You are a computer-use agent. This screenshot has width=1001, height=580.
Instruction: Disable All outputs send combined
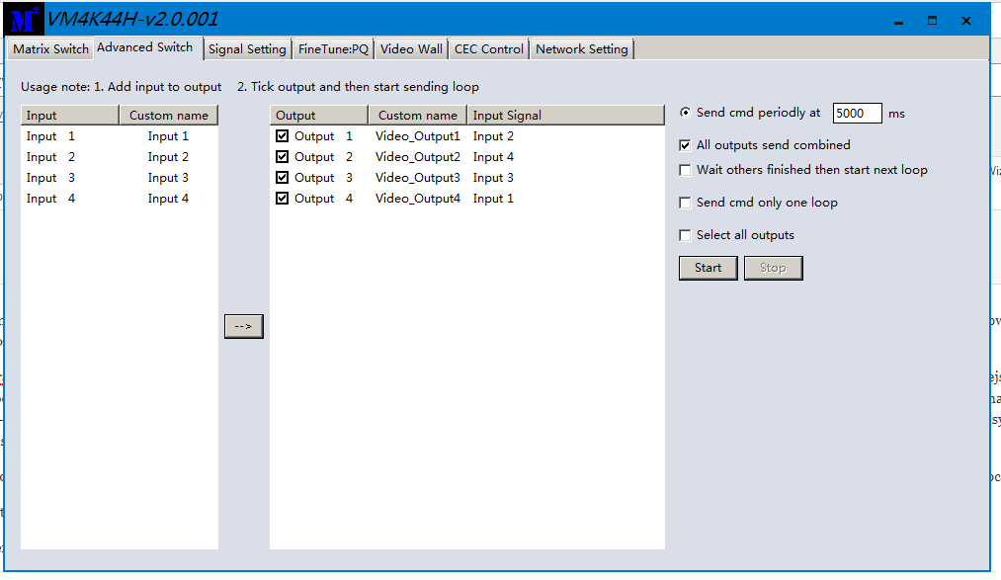(x=685, y=145)
